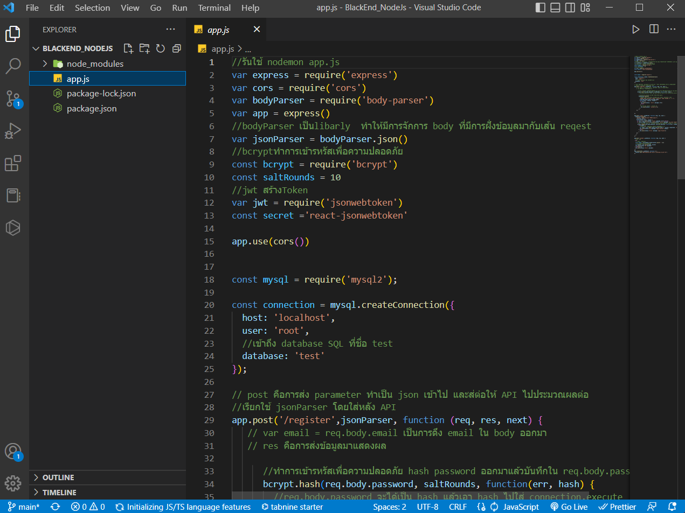Click Prettier formatter status

617,507
